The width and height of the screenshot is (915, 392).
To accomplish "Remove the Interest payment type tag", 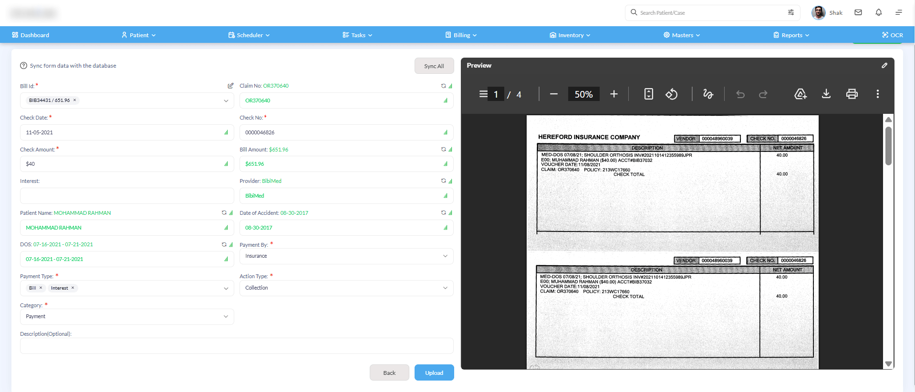I will 73,288.
